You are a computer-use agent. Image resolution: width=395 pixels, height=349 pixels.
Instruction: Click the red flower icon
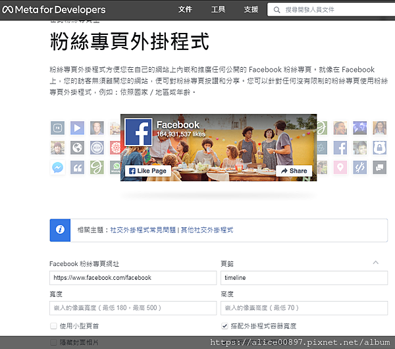click(115, 148)
